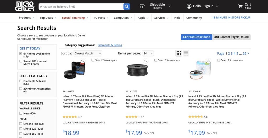Click the account profile icon
Image resolution: width=268 pixels, height=138 pixels.
189,6
